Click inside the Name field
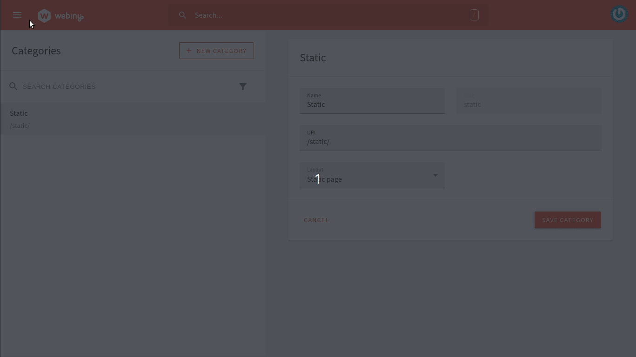636x357 pixels. point(372,104)
